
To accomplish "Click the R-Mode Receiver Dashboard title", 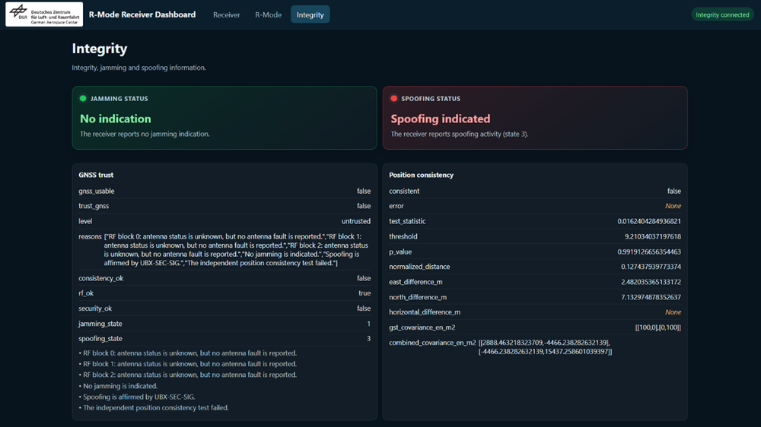I will tap(142, 14).
